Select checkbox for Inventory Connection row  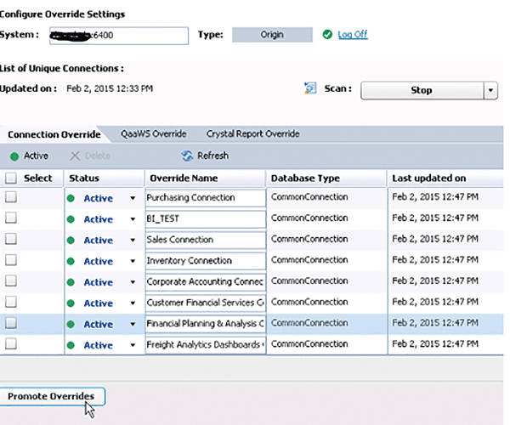(11, 261)
